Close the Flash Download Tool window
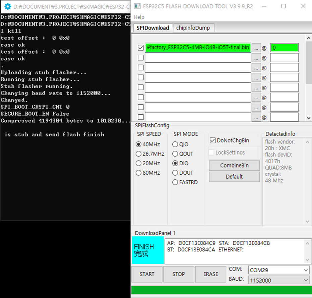 pos(303,6)
